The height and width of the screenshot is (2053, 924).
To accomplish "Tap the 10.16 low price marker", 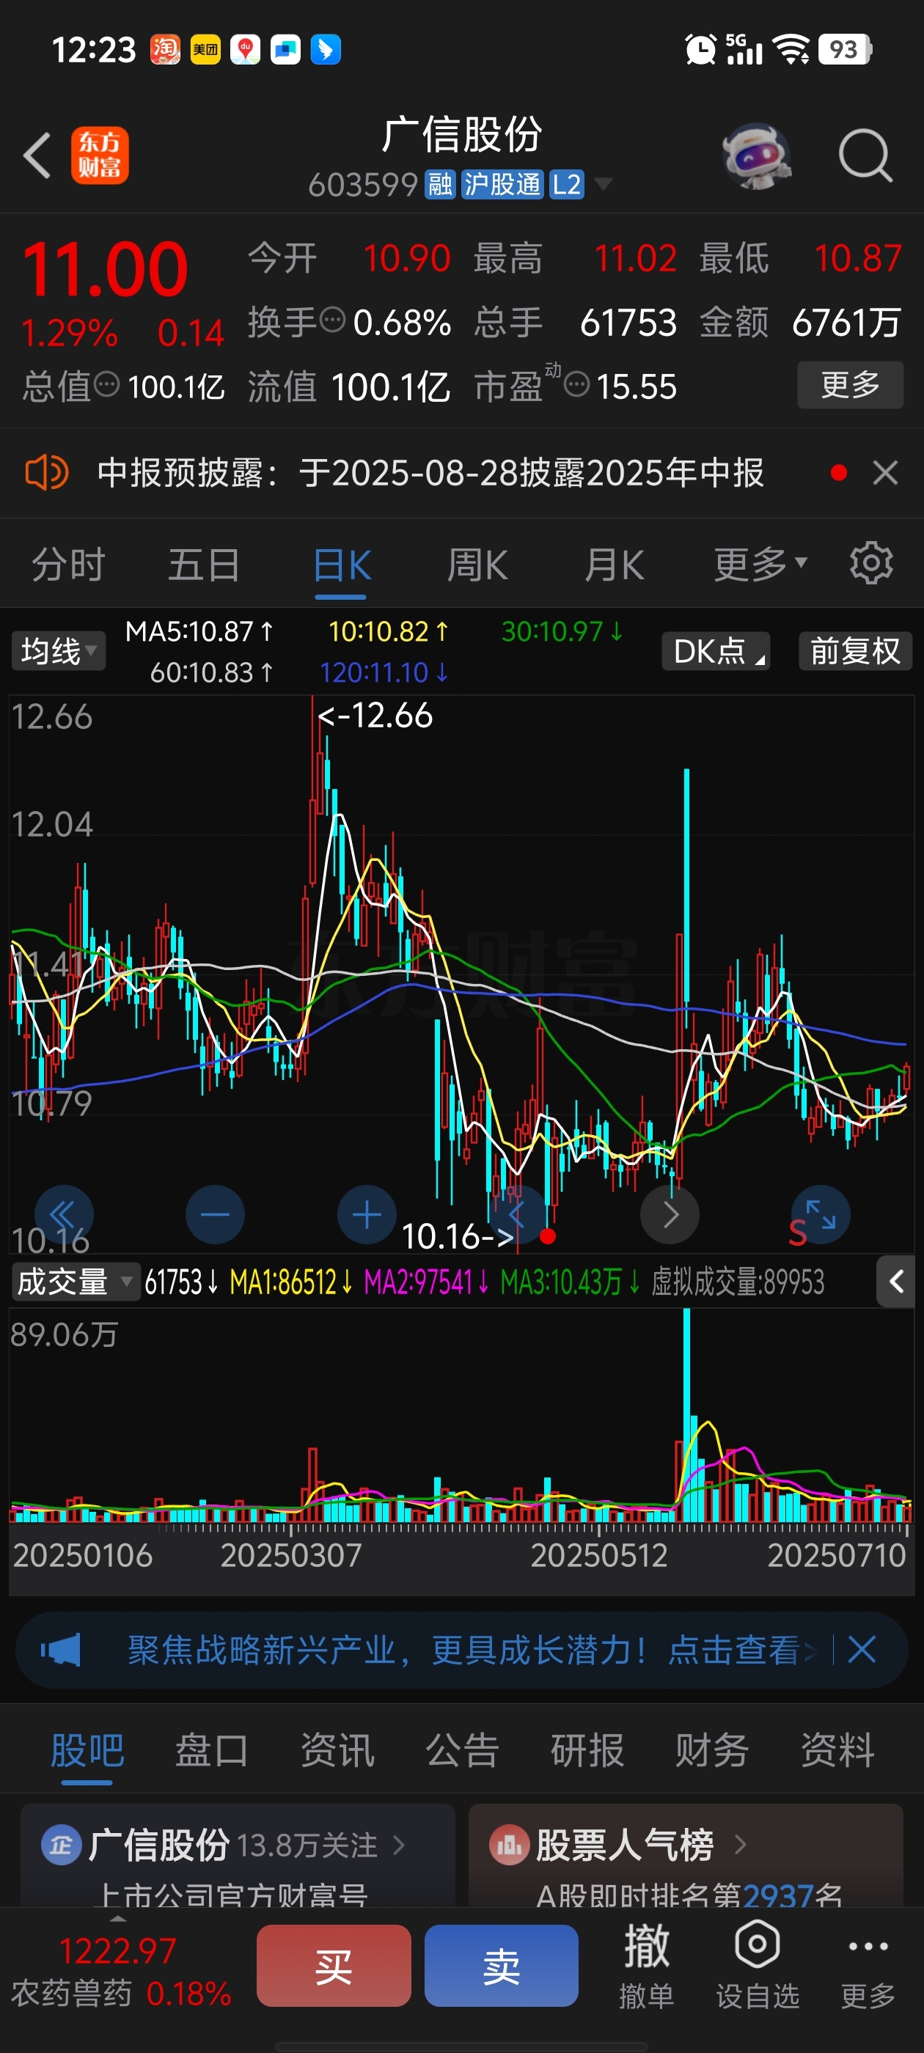I will coord(458,1237).
